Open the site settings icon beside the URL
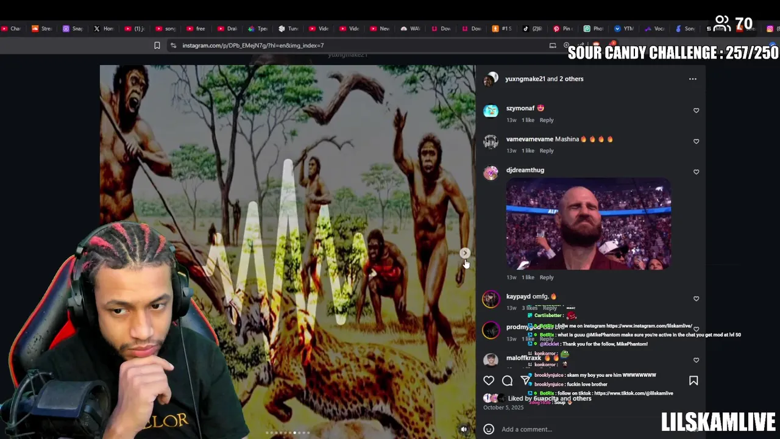Screen dimensions: 780x439 tap(173, 45)
